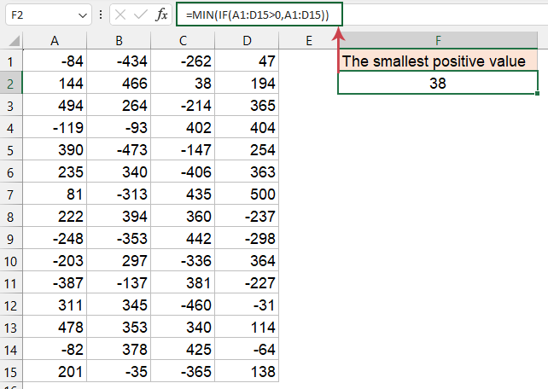
Task: Select row 7 header
Action: (x=11, y=172)
